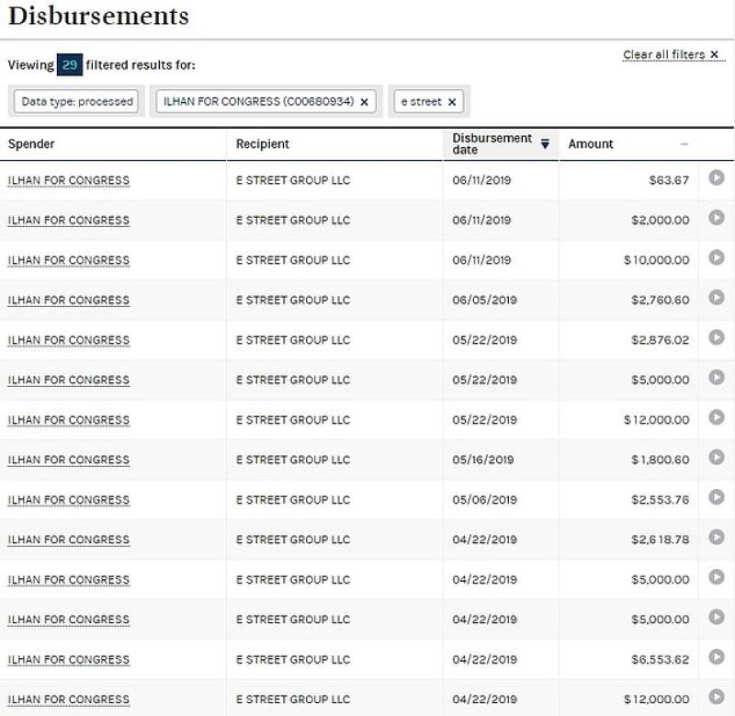Open ILHAN FOR CONGRESS link in $10,000.00 row
This screenshot has width=735, height=716.
point(68,260)
